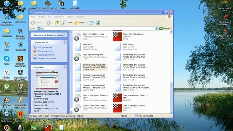Open the Back button history dropdown
The image size is (233, 131).
pos(43,23)
